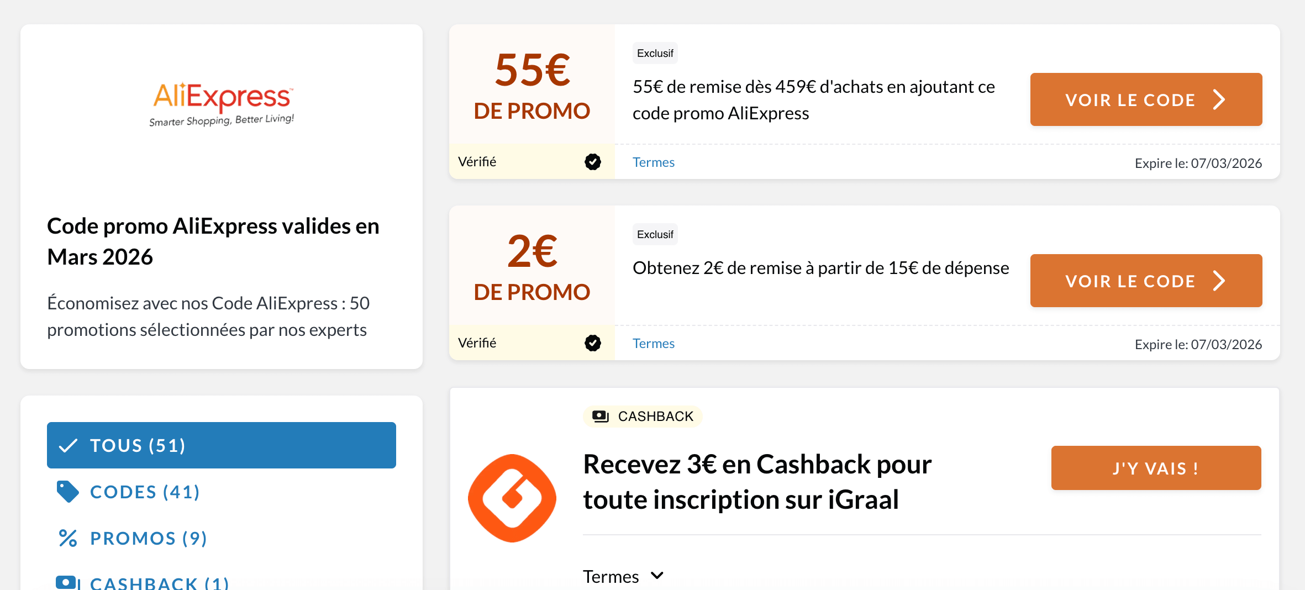The width and height of the screenshot is (1305, 590).
Task: Click the percent icon next to PROMOS
Action: [67, 537]
